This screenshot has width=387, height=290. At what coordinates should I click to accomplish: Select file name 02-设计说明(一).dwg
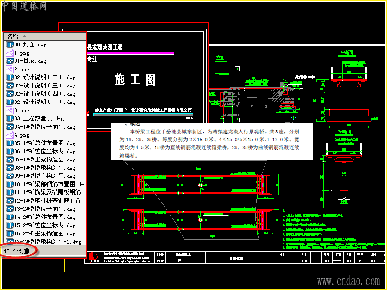tap(45, 102)
